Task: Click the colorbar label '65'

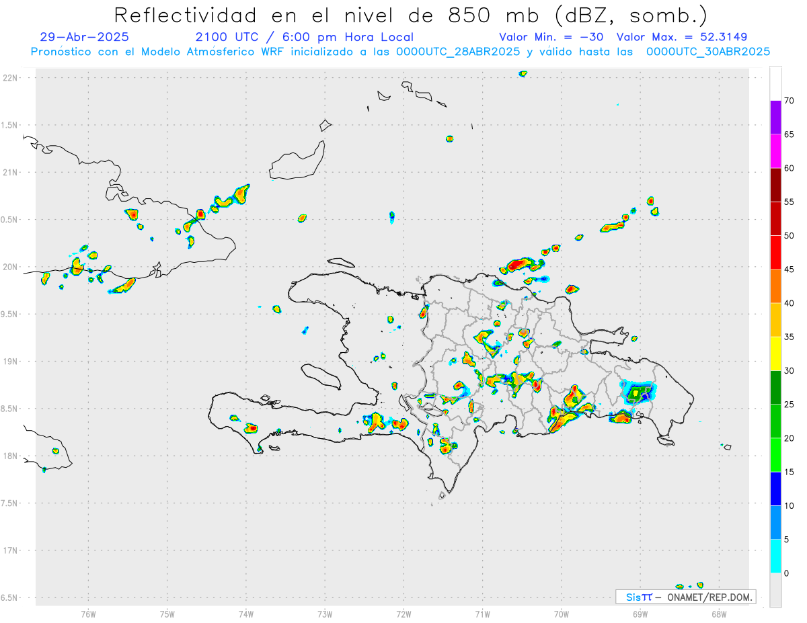Action: tap(790, 134)
